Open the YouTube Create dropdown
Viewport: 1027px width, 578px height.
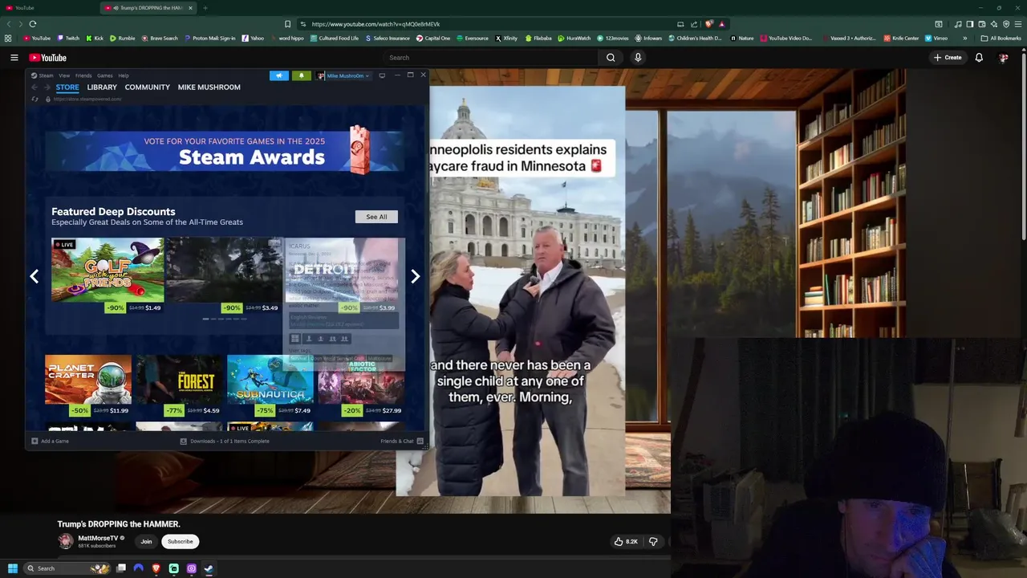(948, 58)
